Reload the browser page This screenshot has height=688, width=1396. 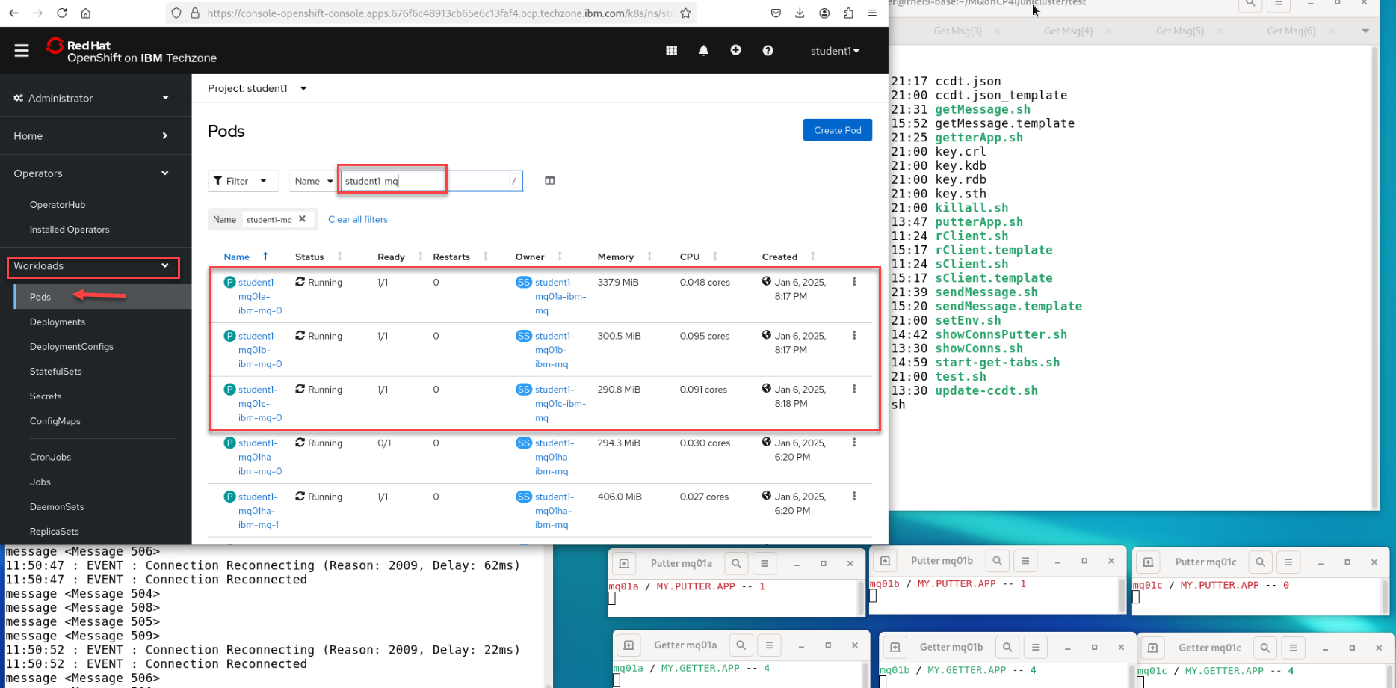coord(62,13)
